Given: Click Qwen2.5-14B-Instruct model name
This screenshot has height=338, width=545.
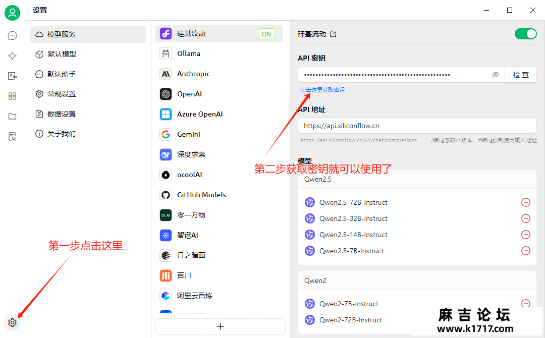Looking at the screenshot, I should tap(353, 235).
